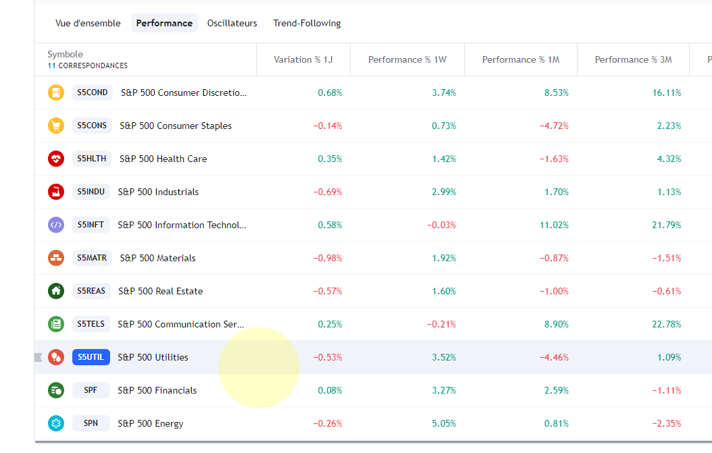Image resolution: width=712 pixels, height=453 pixels.
Task: Click the Consumer Staples shopping cart icon
Action: (x=55, y=126)
